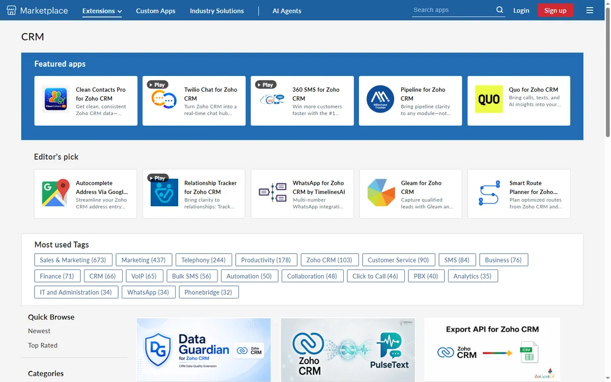Select the Customer Service (90) tag
This screenshot has height=382, width=611.
tap(398, 260)
